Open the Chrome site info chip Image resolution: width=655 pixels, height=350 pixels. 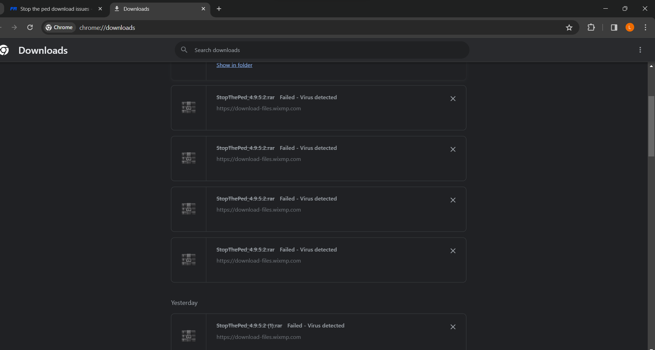click(x=59, y=27)
